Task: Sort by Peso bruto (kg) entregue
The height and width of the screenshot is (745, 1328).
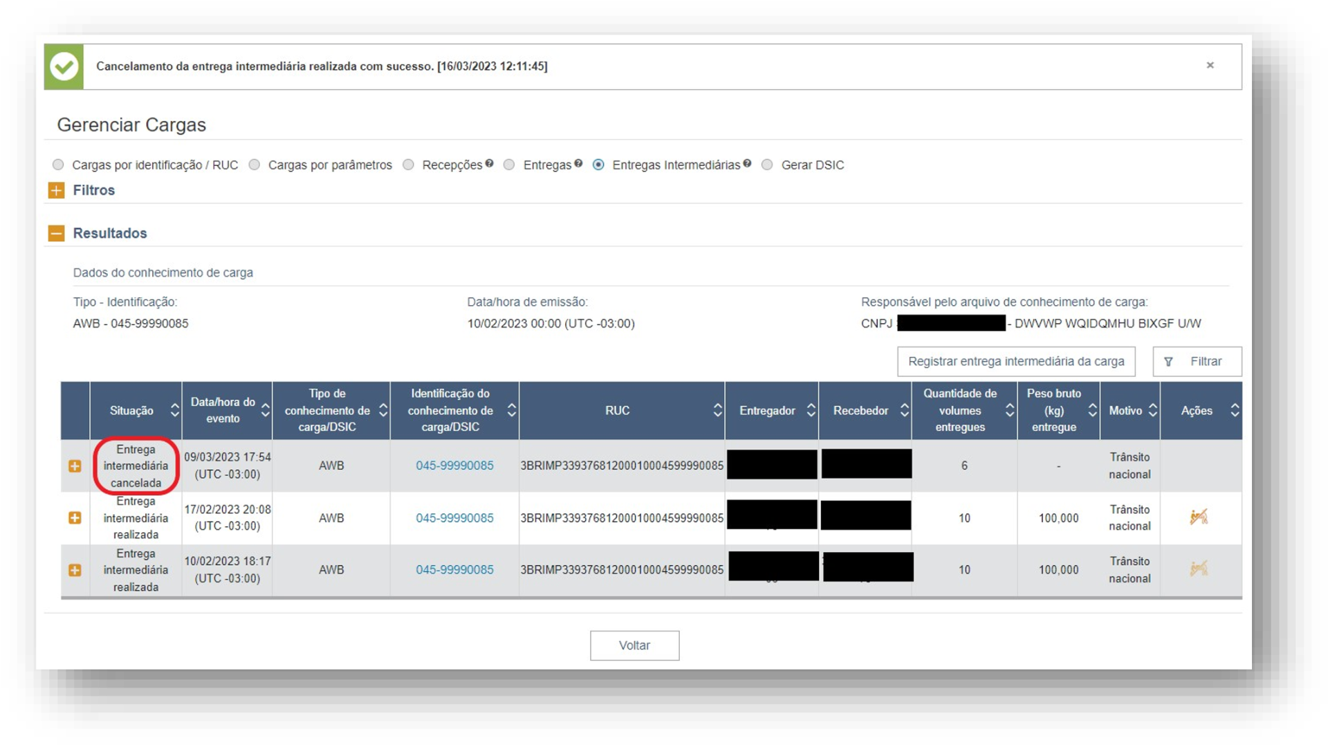Action: coord(1092,411)
